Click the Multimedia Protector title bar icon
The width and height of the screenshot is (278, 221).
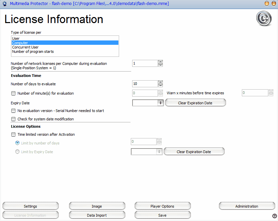[x=5, y=4]
